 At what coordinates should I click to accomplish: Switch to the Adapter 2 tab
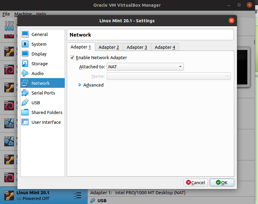pyautogui.click(x=109, y=47)
